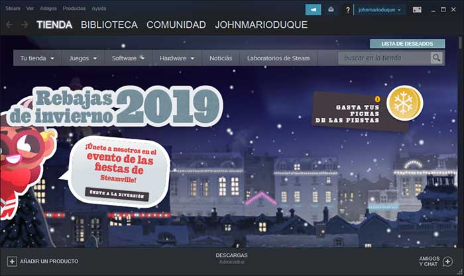Click the ÚNETE A LA DIVERSIÓN button
The image size is (464, 276).
click(x=117, y=194)
